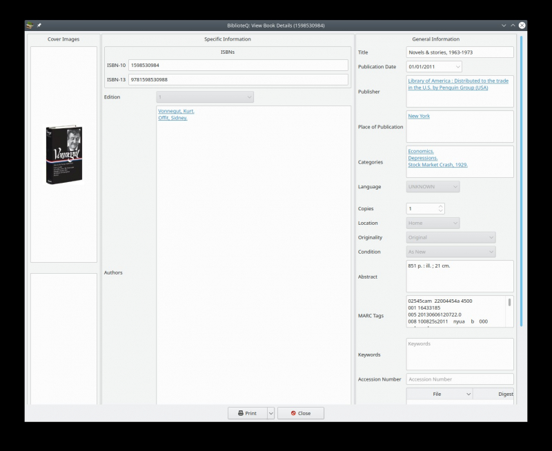
Task: Click the Copies value field
Action: (x=422, y=209)
